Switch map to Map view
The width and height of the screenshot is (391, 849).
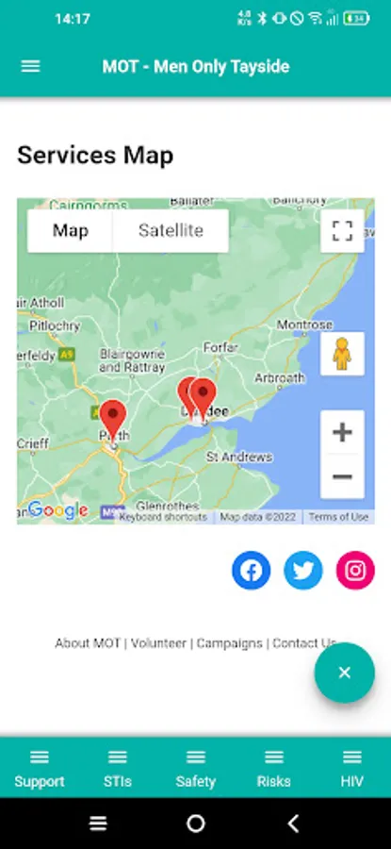pos(71,231)
